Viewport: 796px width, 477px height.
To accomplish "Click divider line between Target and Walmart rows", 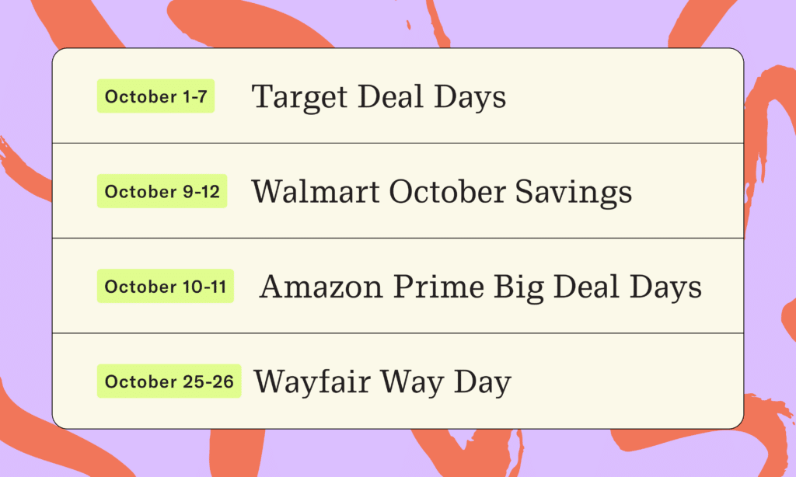I will point(398,143).
